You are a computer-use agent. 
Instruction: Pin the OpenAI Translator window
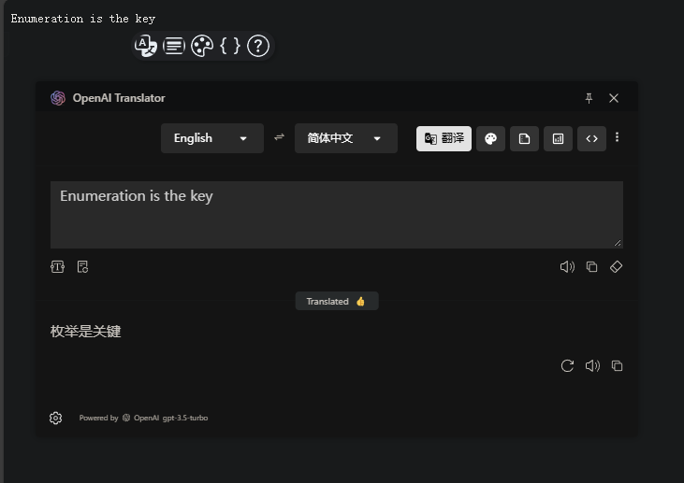click(x=589, y=98)
